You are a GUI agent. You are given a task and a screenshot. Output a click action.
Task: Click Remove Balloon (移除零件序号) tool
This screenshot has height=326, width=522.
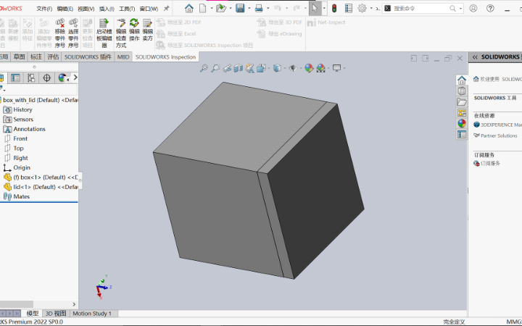coord(60,33)
